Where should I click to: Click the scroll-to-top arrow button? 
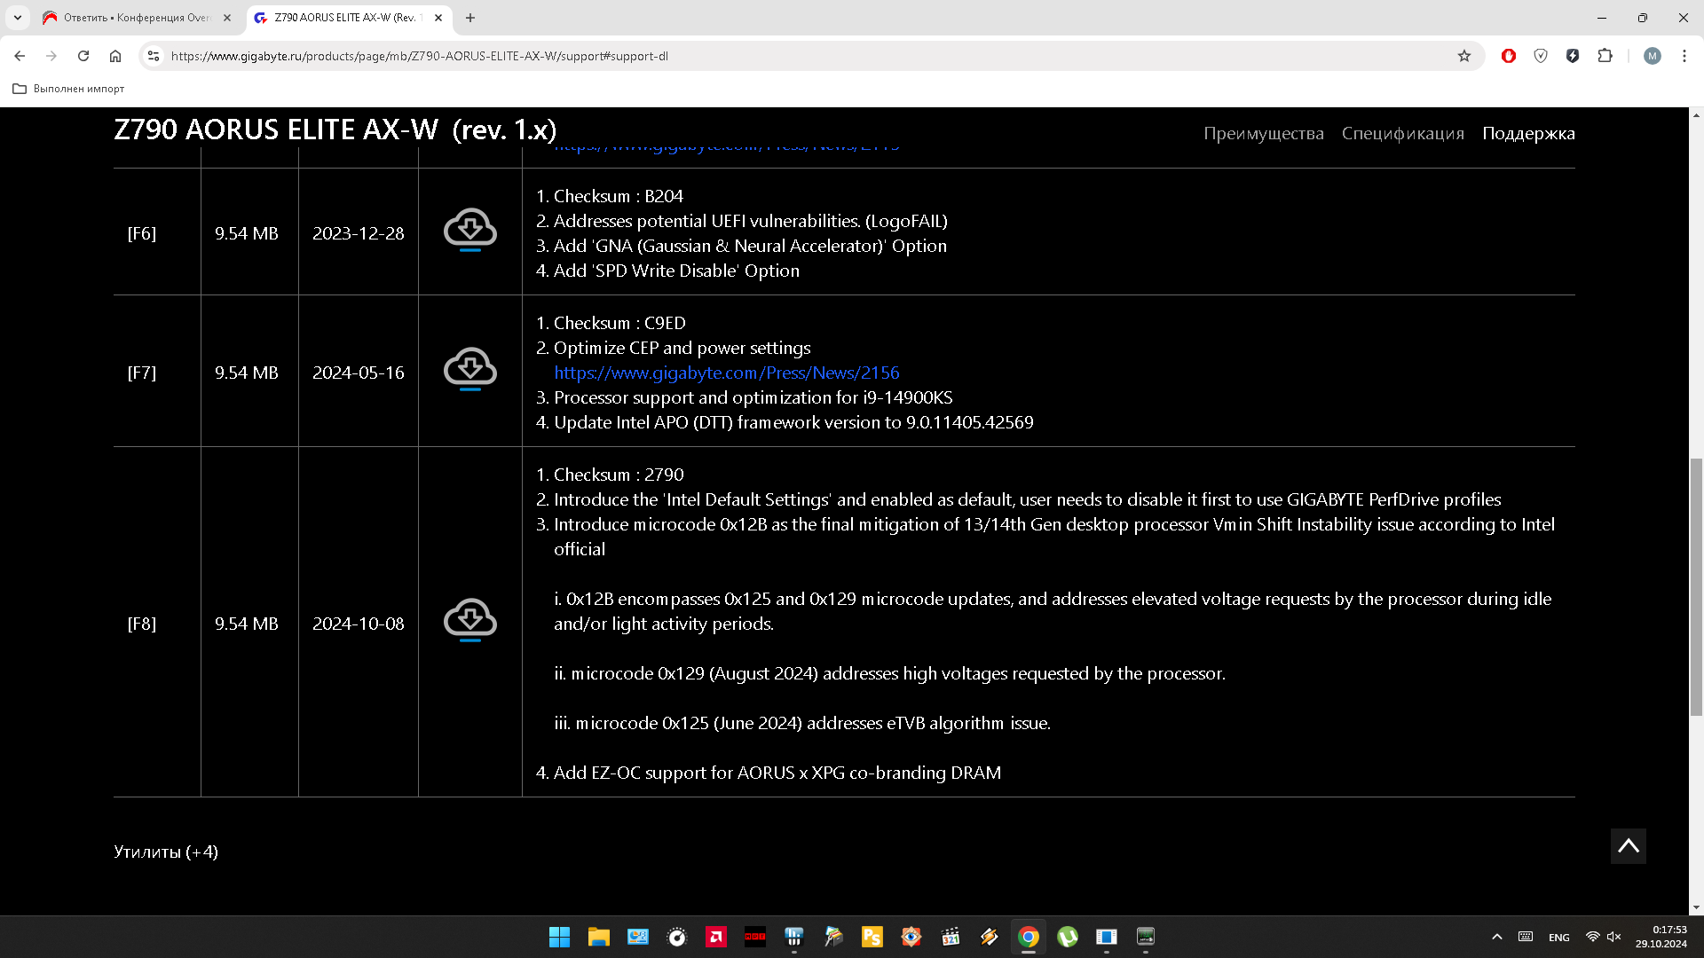click(x=1628, y=846)
